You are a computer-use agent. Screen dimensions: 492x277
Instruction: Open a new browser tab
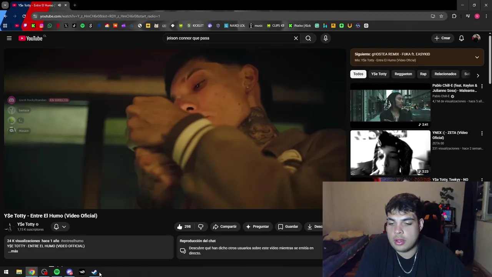[75, 5]
